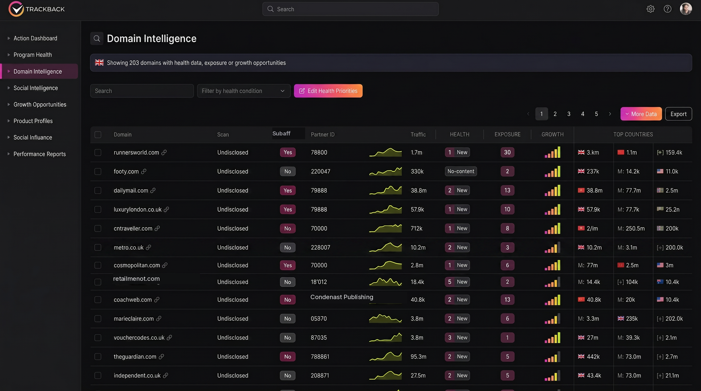This screenshot has height=391, width=701.
Task: Expand Social Influance sidebar arrow
Action: tap(9, 137)
